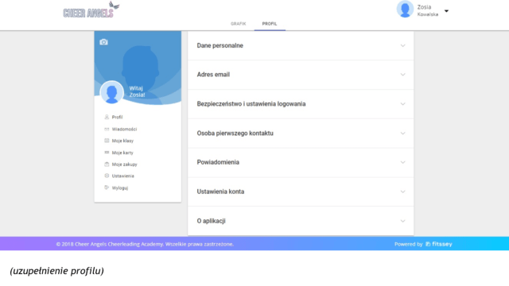Open Ustawienia in sidebar
This screenshot has width=509, height=286.
[x=122, y=176]
